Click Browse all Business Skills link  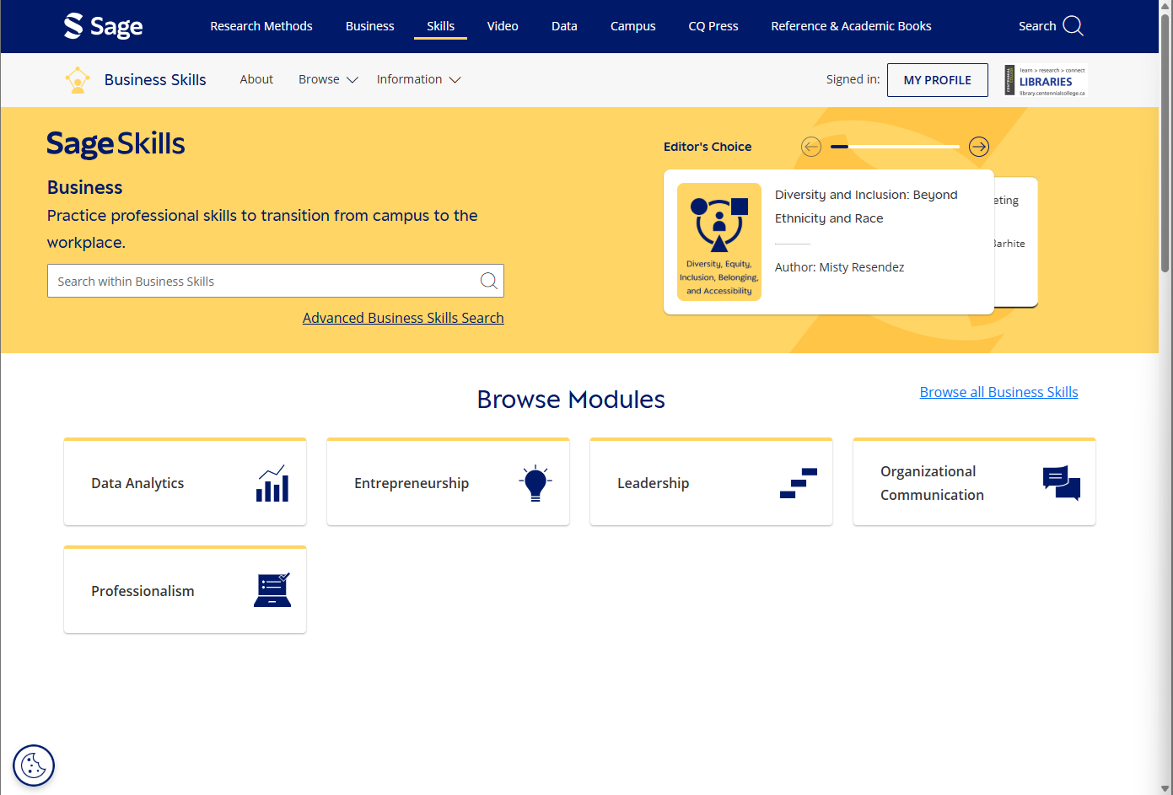tap(998, 392)
